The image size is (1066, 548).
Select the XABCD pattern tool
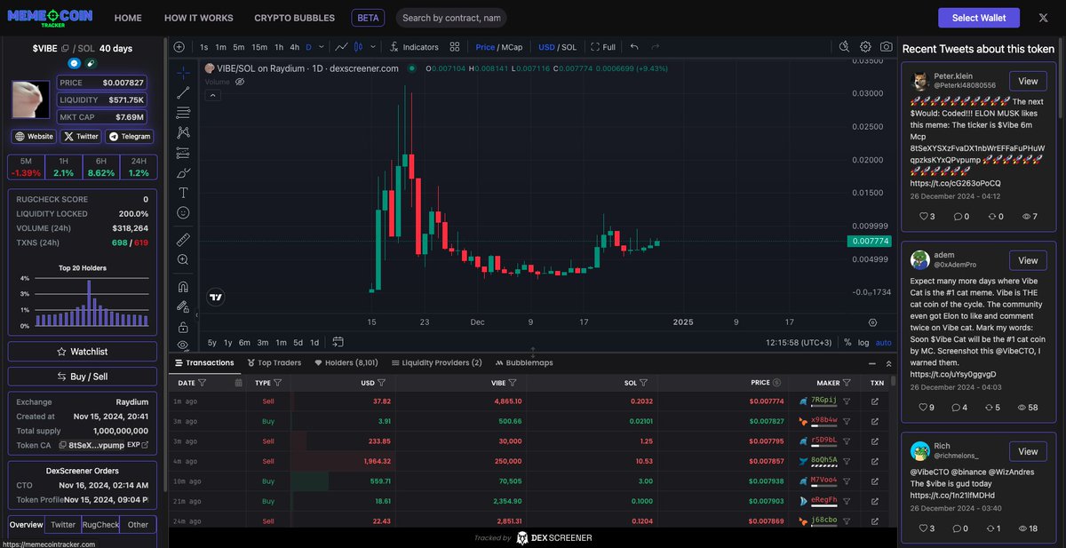pos(183,131)
